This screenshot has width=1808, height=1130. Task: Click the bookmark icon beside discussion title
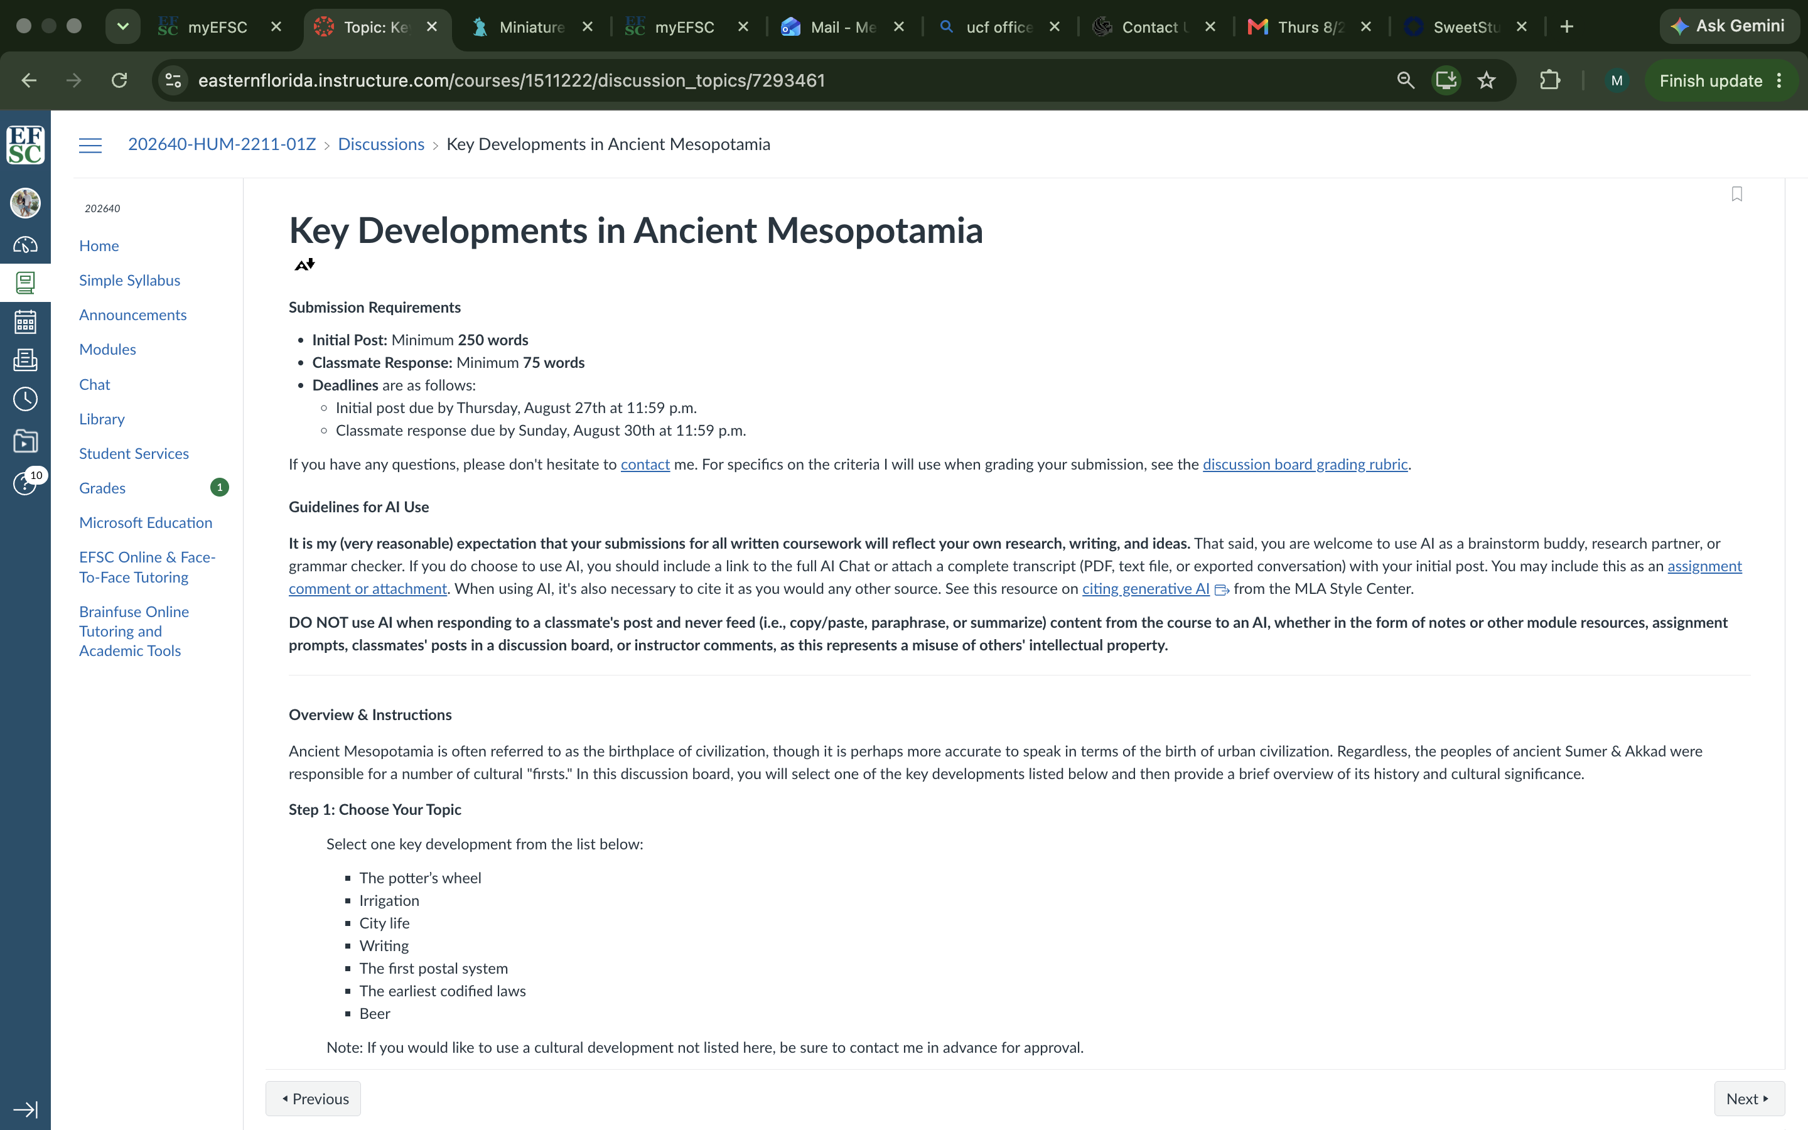1737,195
